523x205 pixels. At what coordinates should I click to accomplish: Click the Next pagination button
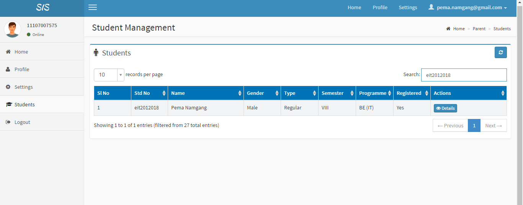click(493, 125)
